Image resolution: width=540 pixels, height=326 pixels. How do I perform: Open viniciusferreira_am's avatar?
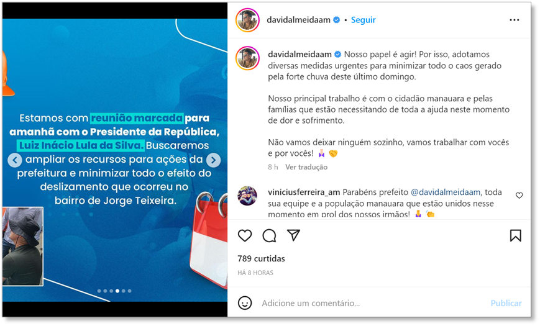[247, 196]
